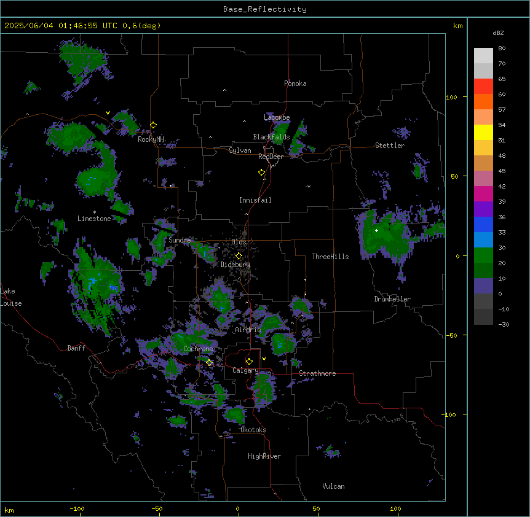Click the yellow diamond marker between Olds and Didsbury
The image size is (530, 517).
tap(239, 256)
